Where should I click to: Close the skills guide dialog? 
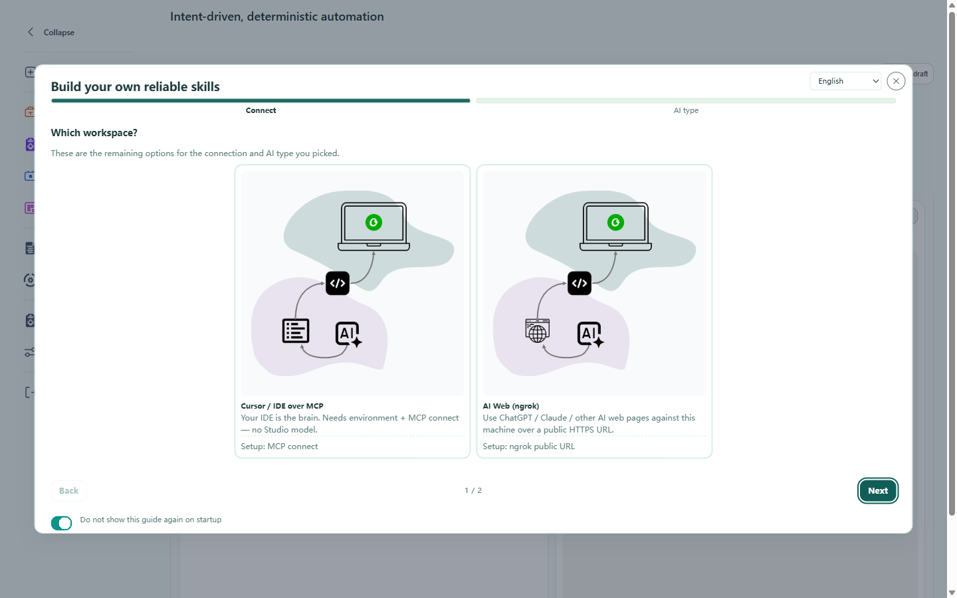(x=896, y=81)
